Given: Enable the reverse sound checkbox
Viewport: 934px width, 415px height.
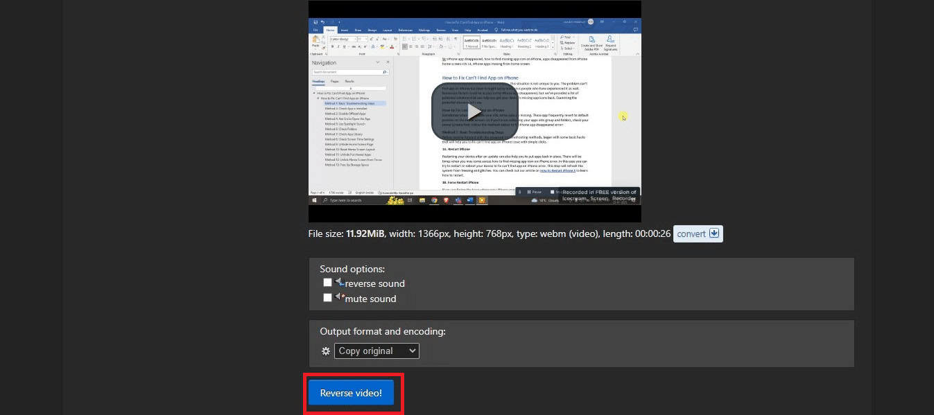Looking at the screenshot, I should [327, 283].
